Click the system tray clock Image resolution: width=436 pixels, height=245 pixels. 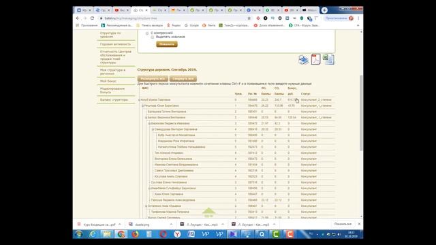click(351, 234)
